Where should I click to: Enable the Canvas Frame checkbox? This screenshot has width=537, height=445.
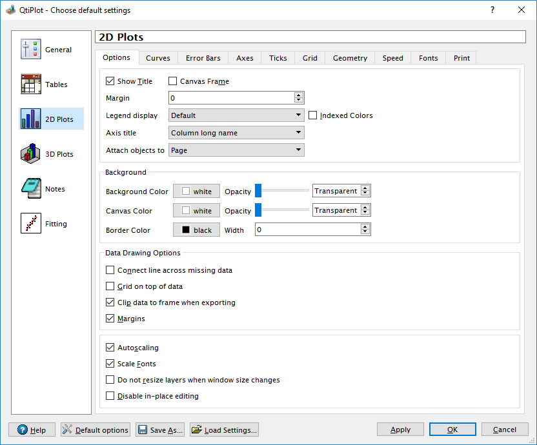[x=173, y=81]
